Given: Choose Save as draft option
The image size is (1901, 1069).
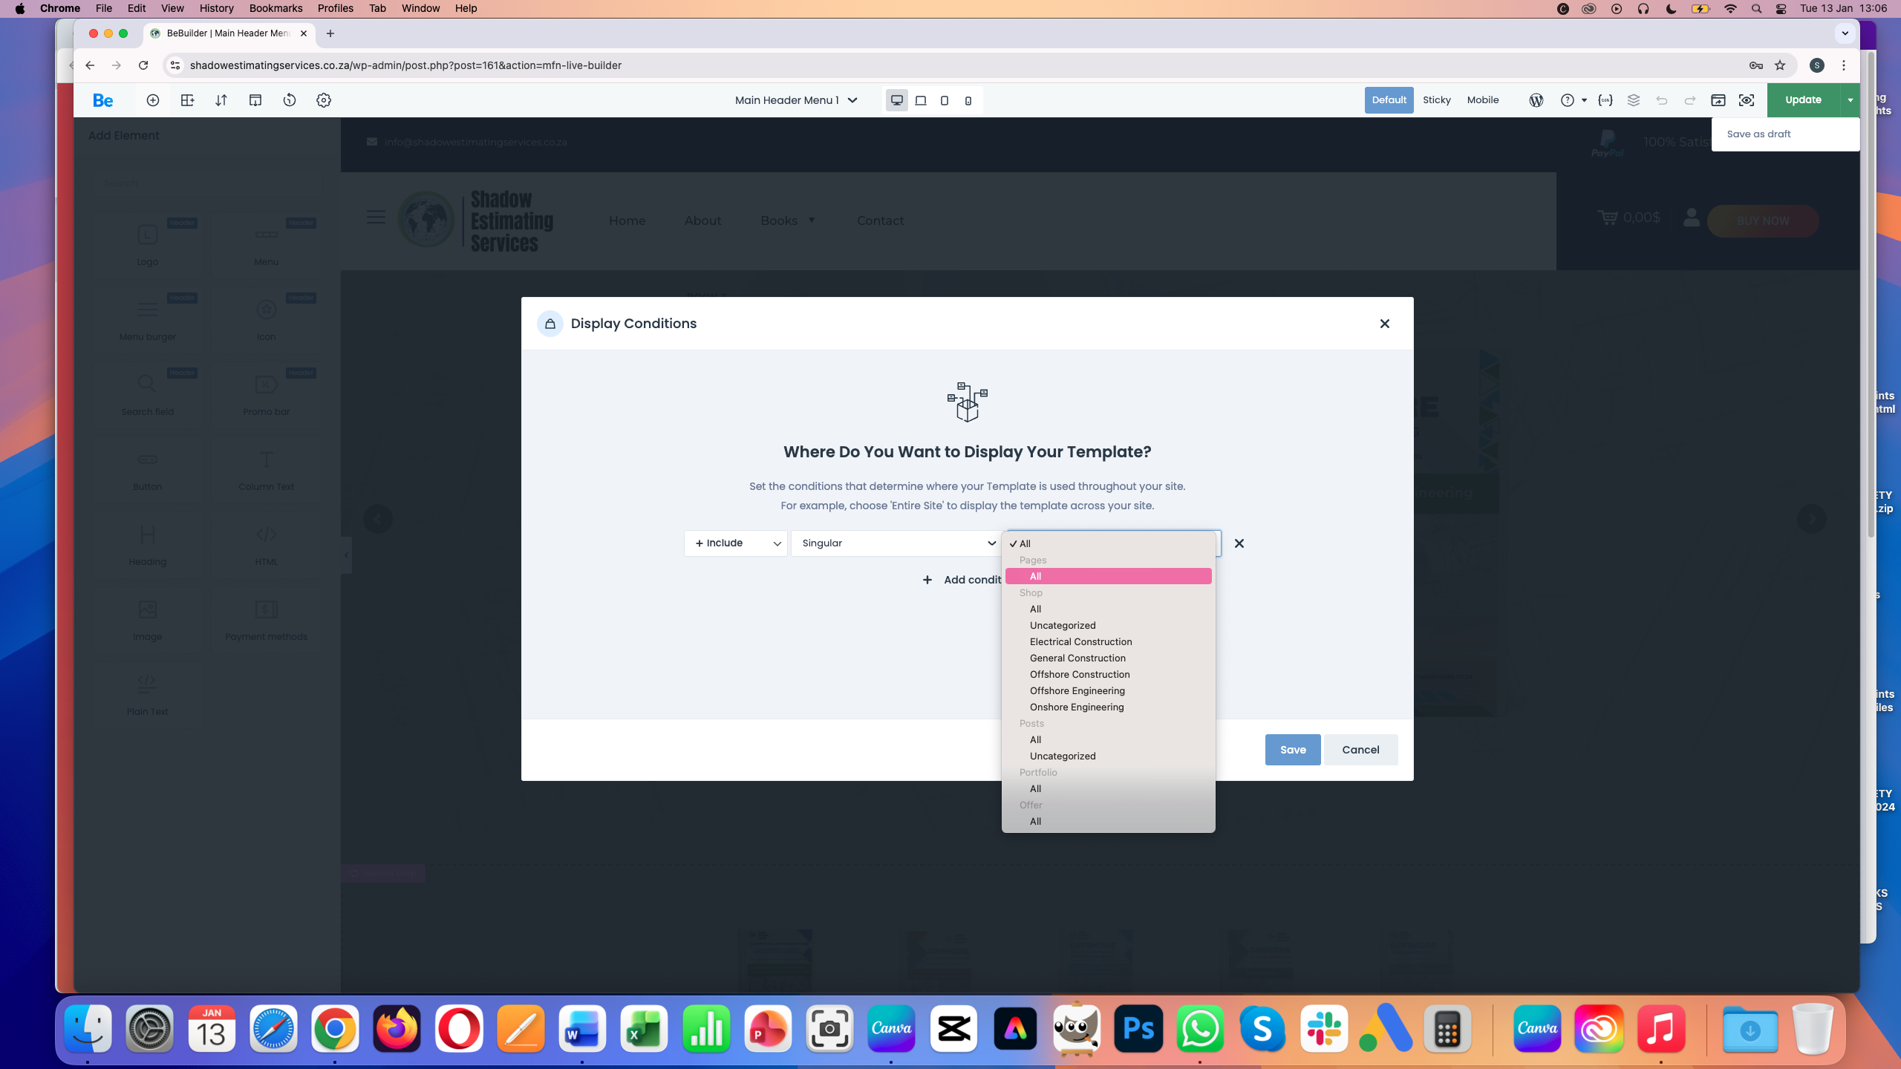Looking at the screenshot, I should (x=1758, y=134).
